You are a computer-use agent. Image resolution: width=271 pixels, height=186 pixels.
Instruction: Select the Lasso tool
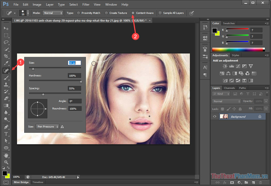(6, 42)
